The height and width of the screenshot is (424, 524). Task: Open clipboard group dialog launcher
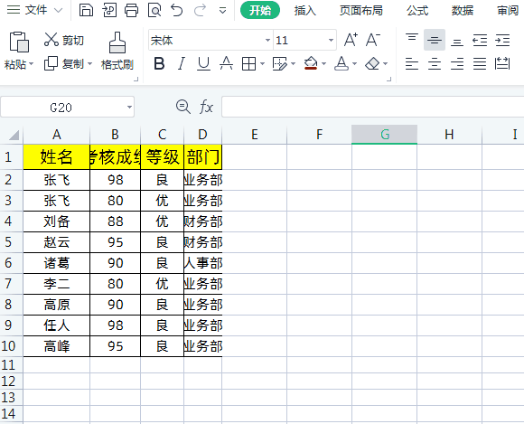136,79
